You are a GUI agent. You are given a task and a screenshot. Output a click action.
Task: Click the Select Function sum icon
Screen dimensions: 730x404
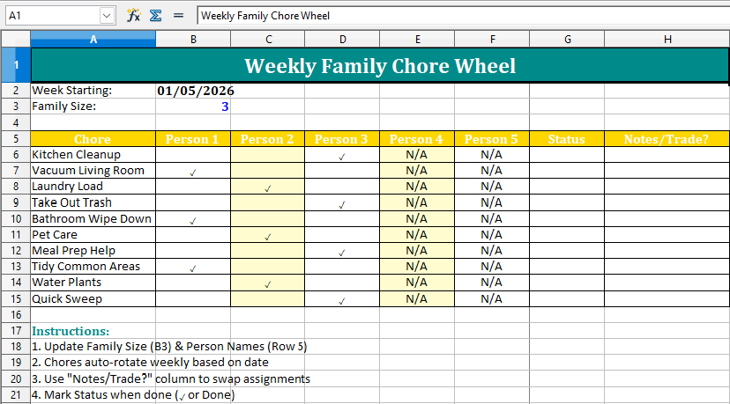tap(155, 15)
